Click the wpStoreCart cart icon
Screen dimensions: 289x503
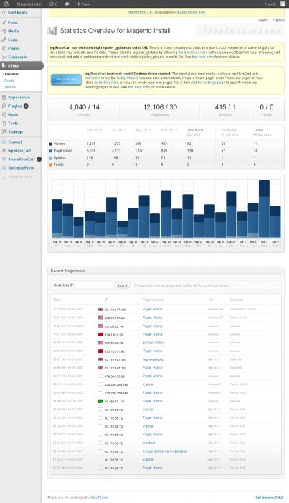click(4, 150)
